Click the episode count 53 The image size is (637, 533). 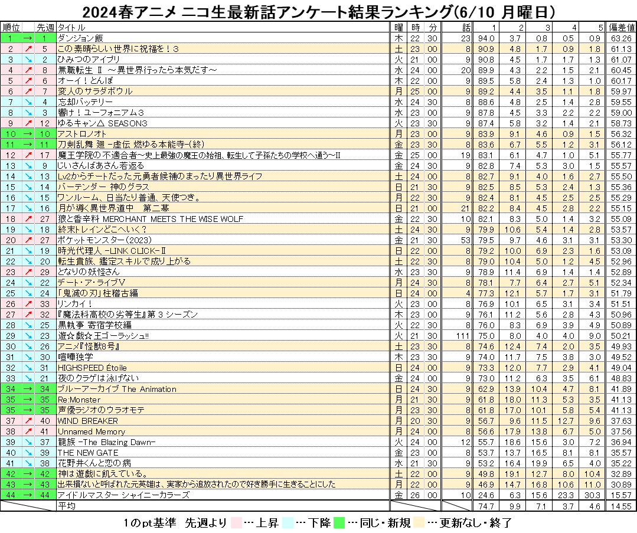point(466,240)
